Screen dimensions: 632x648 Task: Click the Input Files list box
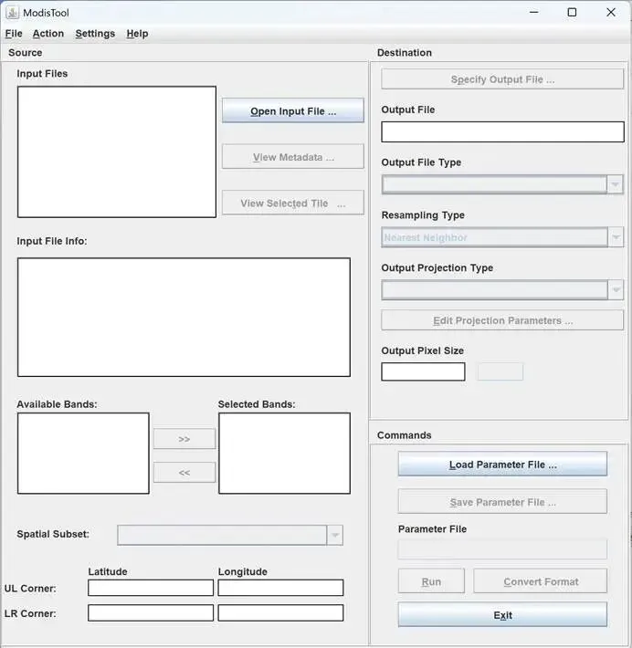[x=117, y=152]
